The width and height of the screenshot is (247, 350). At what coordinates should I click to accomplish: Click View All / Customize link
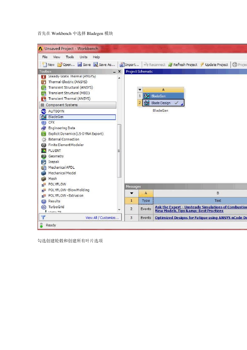102,218
